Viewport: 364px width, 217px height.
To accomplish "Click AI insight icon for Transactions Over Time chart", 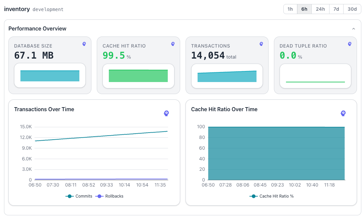I will (166, 113).
